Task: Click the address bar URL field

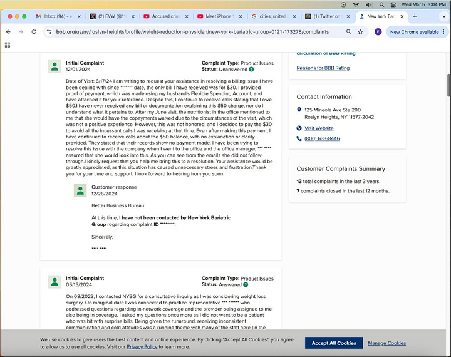Action: click(192, 32)
